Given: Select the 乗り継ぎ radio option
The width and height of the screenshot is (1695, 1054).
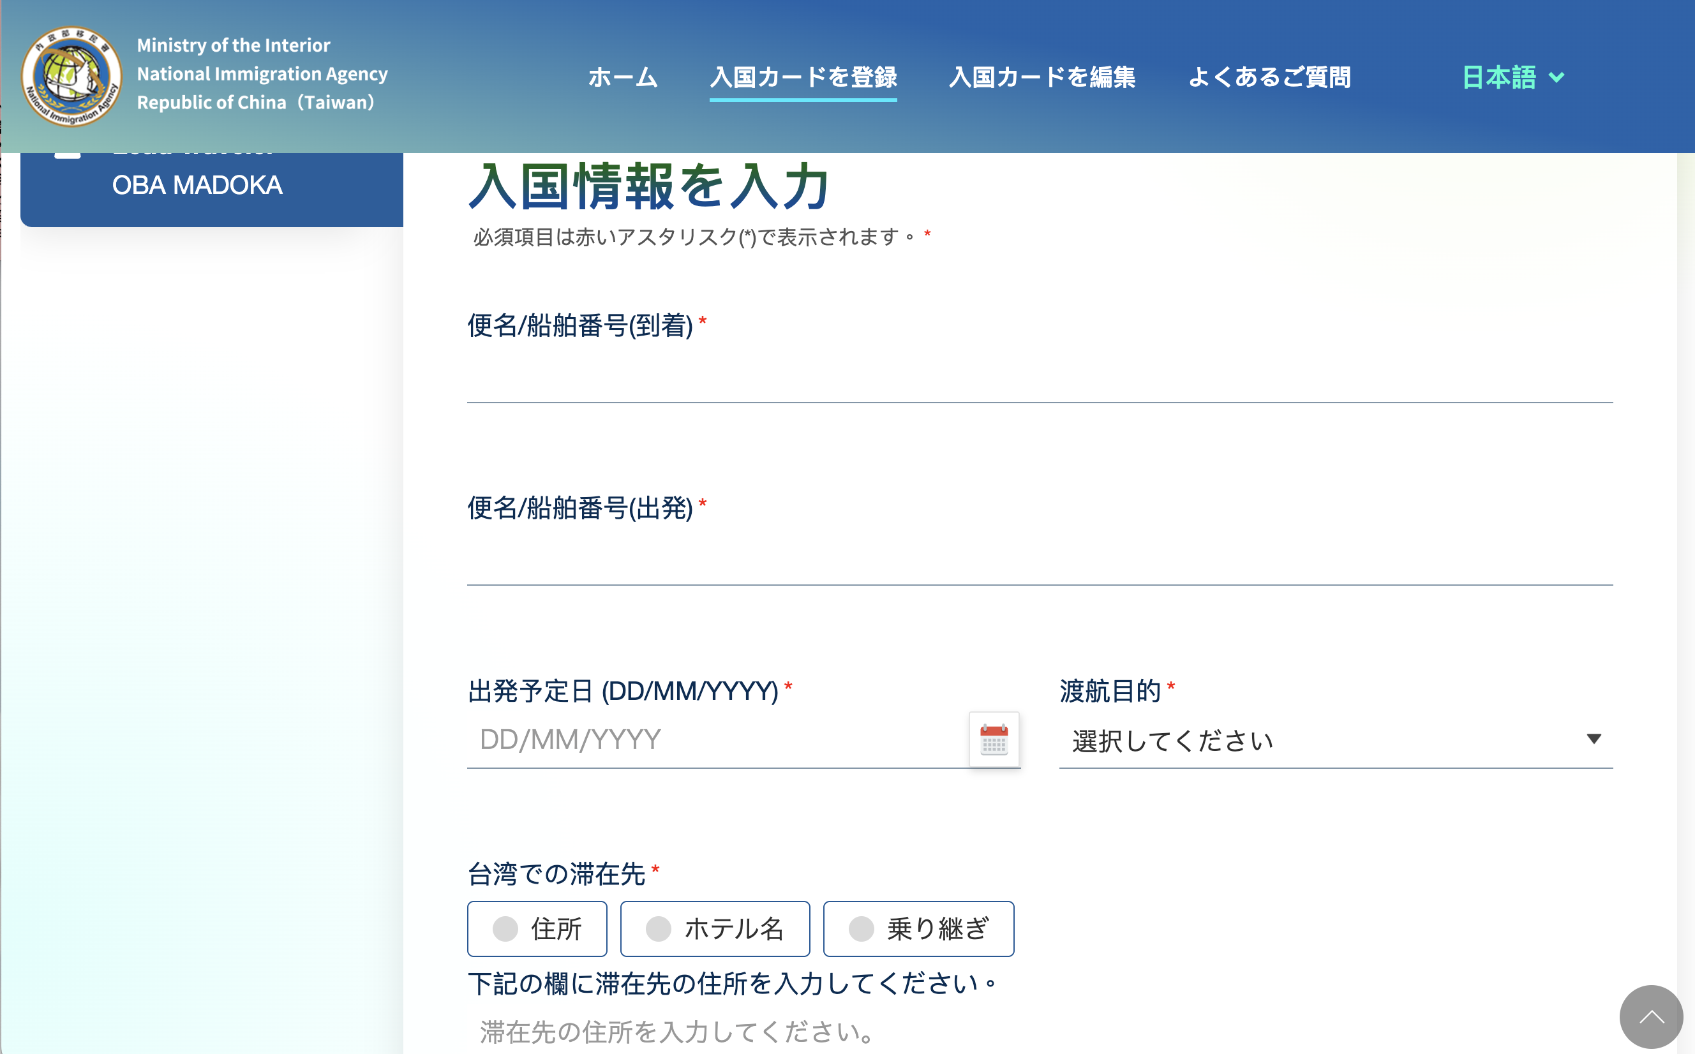Looking at the screenshot, I should click(x=861, y=928).
